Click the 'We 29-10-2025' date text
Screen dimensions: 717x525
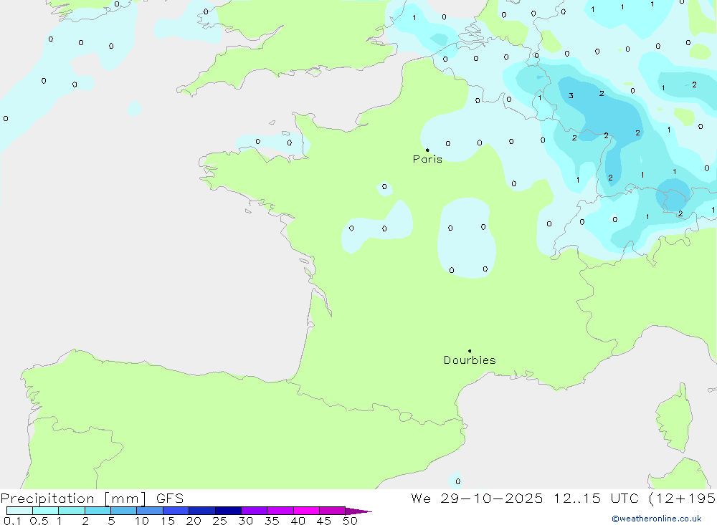[x=477, y=498]
